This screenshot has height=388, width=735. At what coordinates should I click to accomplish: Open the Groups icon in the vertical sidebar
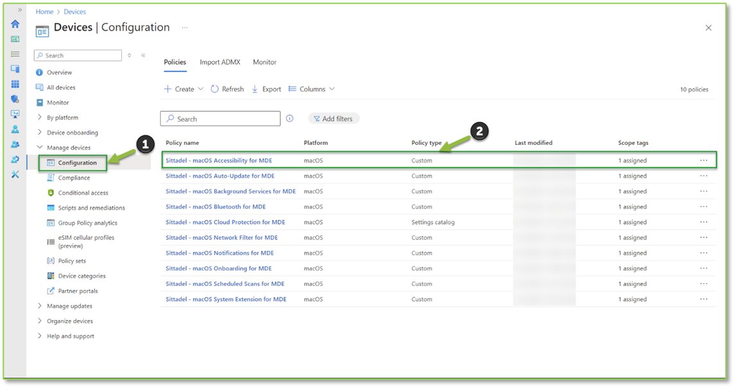pos(15,144)
